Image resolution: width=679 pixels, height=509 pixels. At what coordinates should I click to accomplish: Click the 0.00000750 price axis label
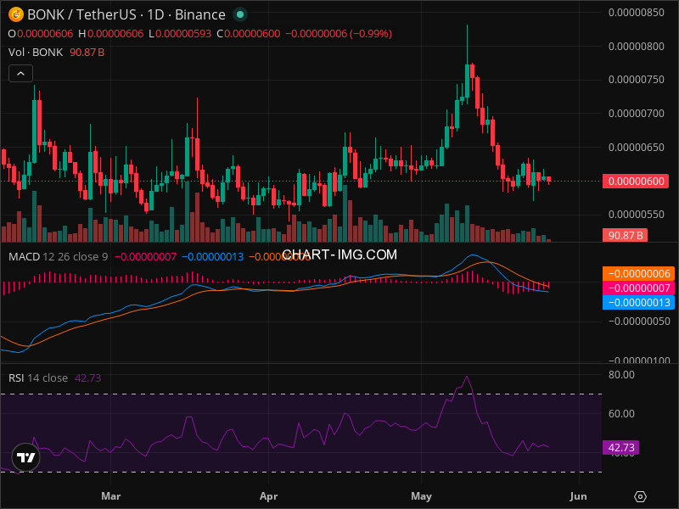coord(636,80)
